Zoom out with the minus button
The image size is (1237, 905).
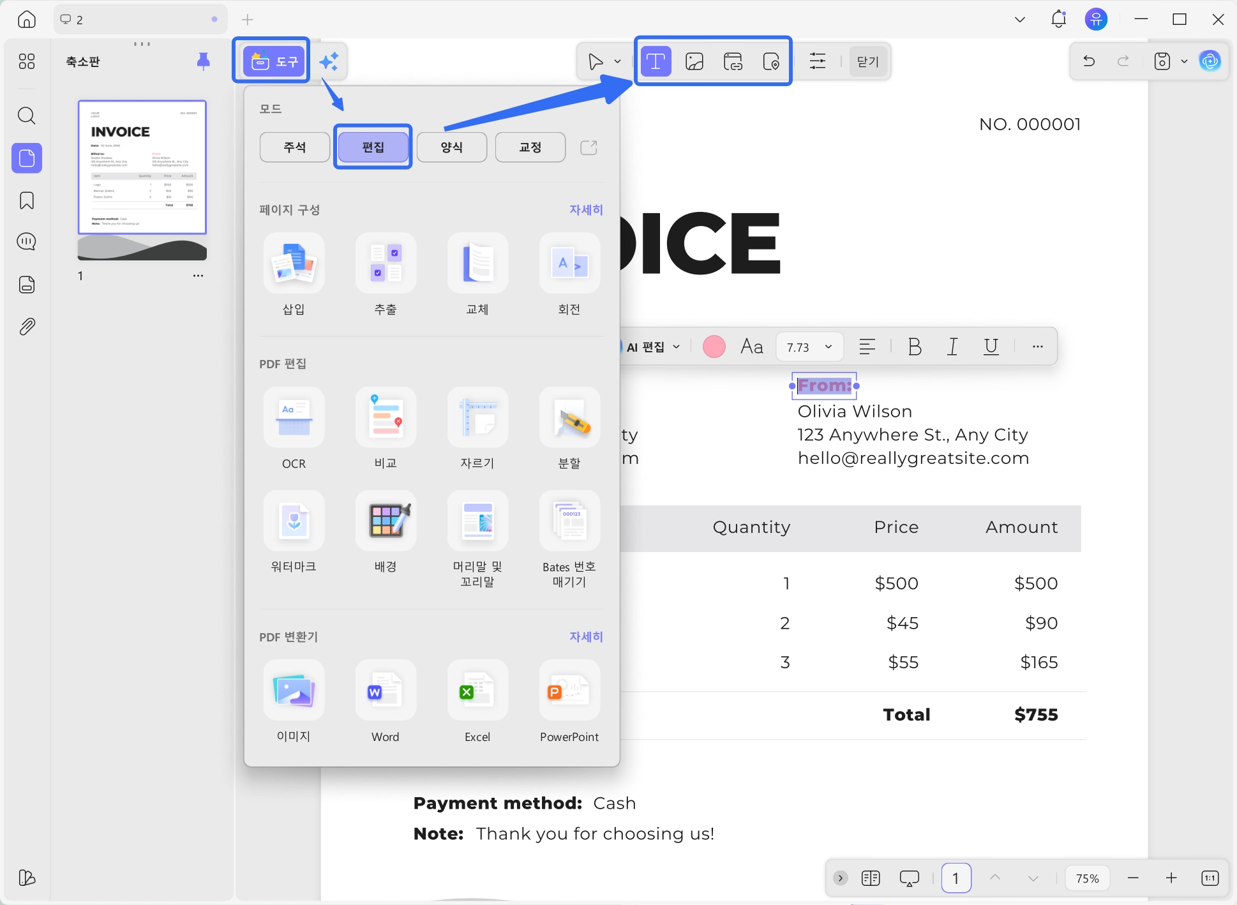pyautogui.click(x=1133, y=878)
